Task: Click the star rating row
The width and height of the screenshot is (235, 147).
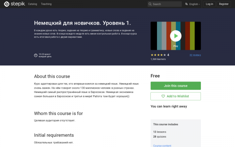Action: click(x=158, y=55)
